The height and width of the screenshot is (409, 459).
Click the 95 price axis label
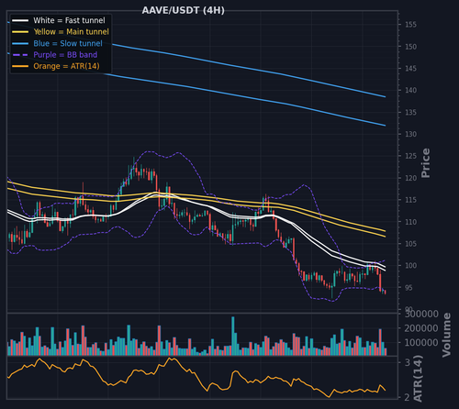point(409,288)
